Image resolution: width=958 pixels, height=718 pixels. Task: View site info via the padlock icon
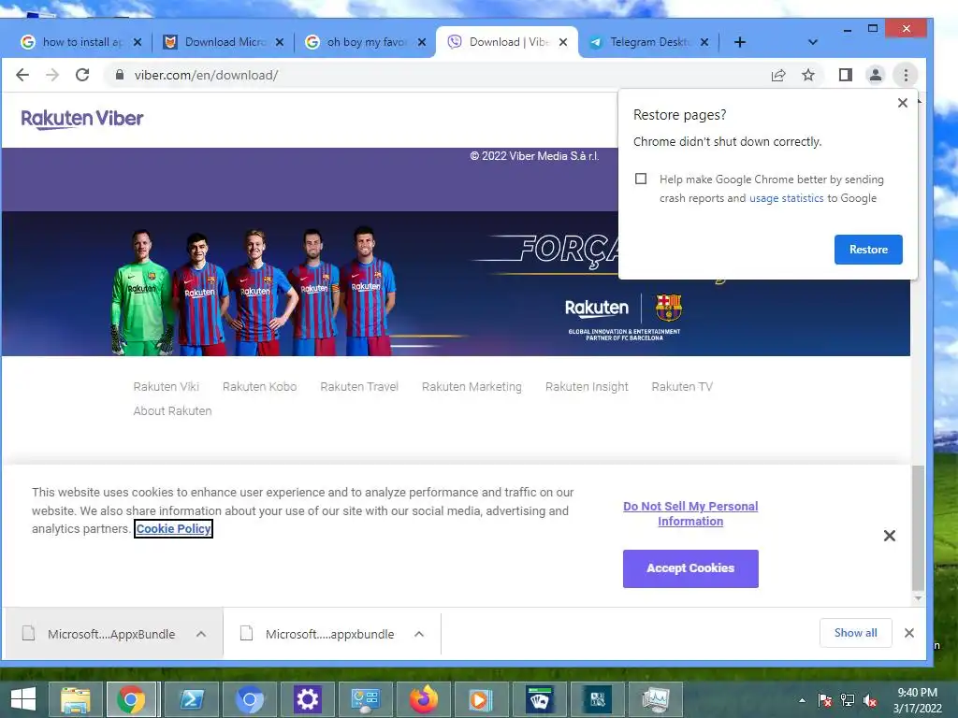click(120, 75)
